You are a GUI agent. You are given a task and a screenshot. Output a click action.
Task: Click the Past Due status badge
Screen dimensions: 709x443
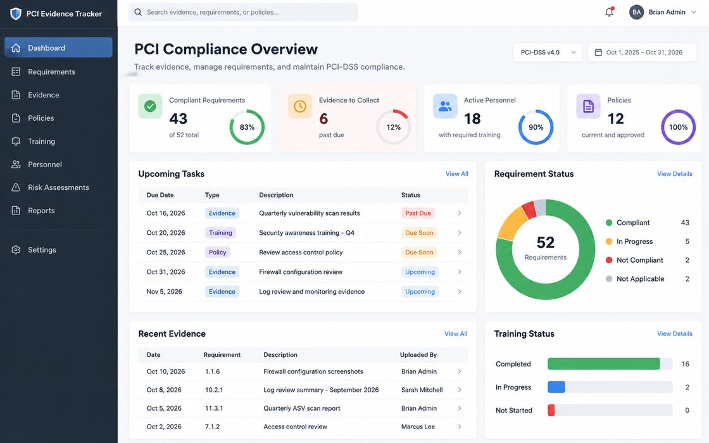418,213
